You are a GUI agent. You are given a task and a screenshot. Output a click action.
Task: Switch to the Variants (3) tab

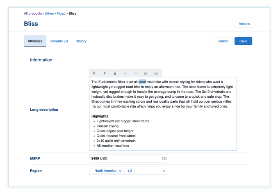click(59, 41)
